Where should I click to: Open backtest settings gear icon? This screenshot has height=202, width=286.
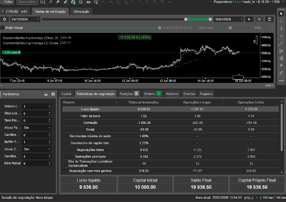pos(4,19)
